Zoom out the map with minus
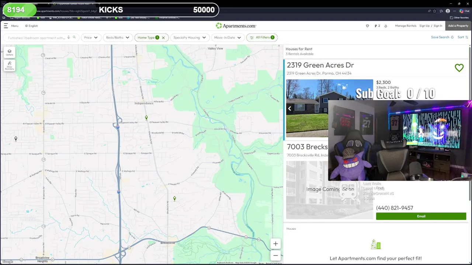The height and width of the screenshot is (265, 472). point(275,255)
